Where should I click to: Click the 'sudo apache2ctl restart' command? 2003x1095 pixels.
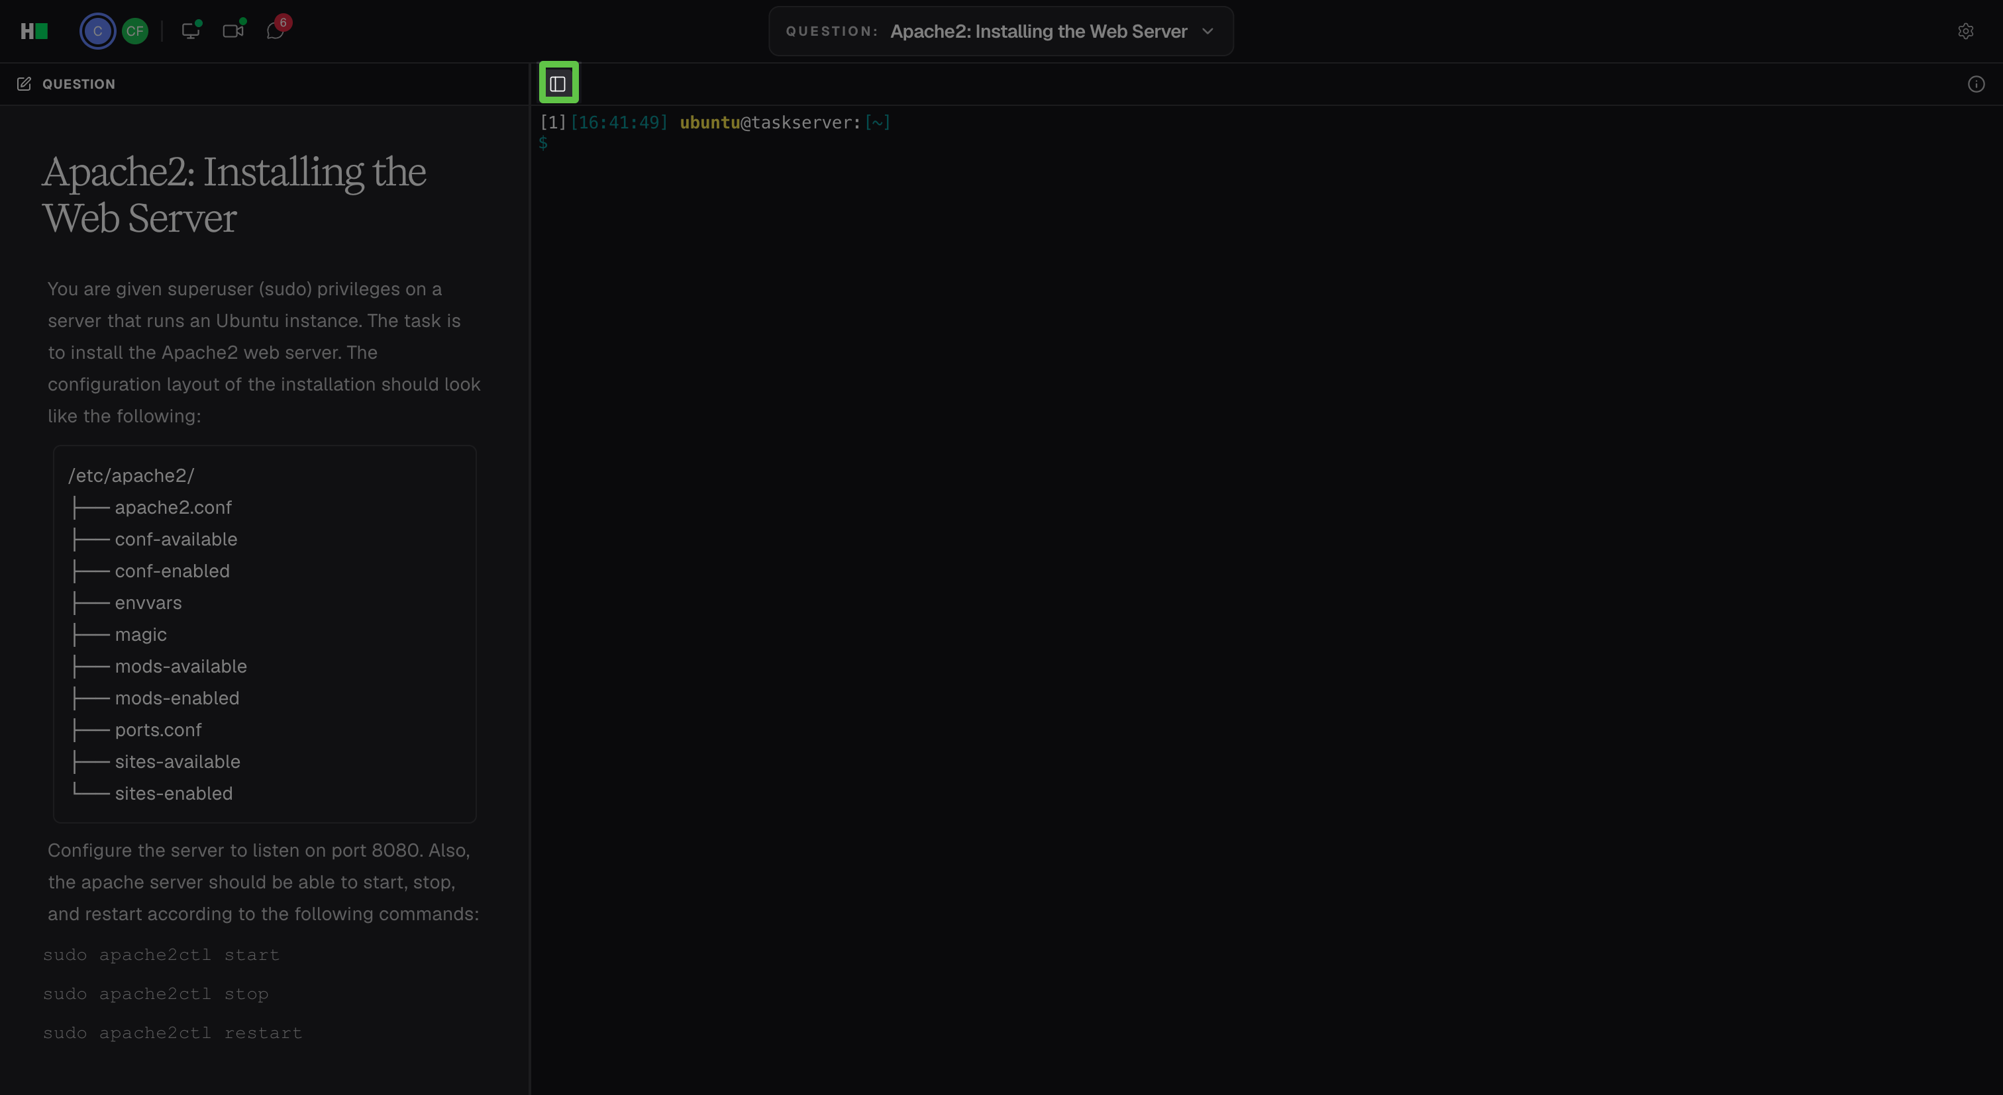[173, 1033]
